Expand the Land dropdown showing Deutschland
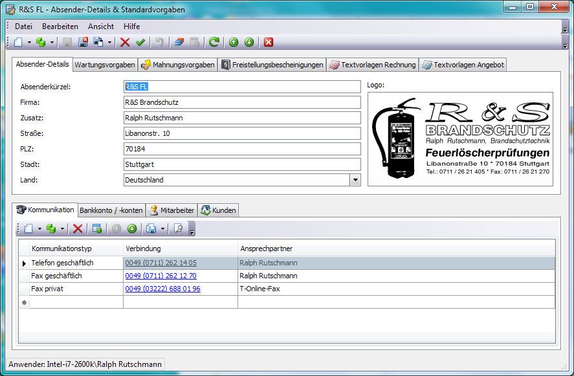This screenshot has height=376, width=574. (x=355, y=180)
